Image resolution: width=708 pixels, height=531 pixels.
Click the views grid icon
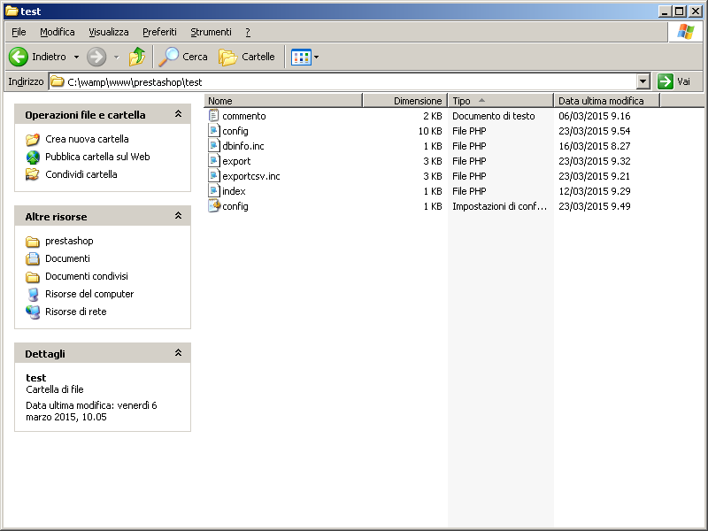click(x=301, y=57)
